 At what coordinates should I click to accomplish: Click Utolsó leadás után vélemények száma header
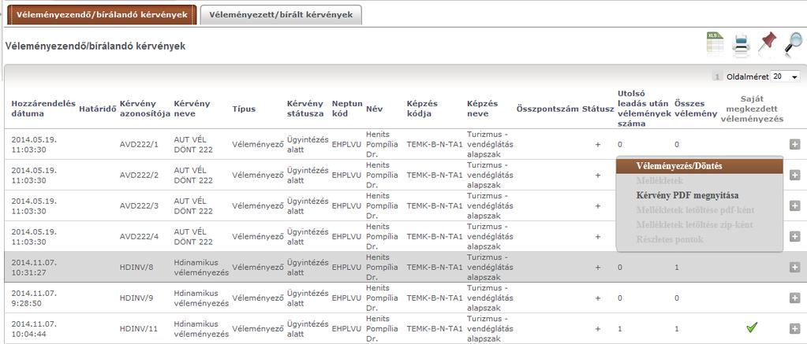[x=644, y=109]
